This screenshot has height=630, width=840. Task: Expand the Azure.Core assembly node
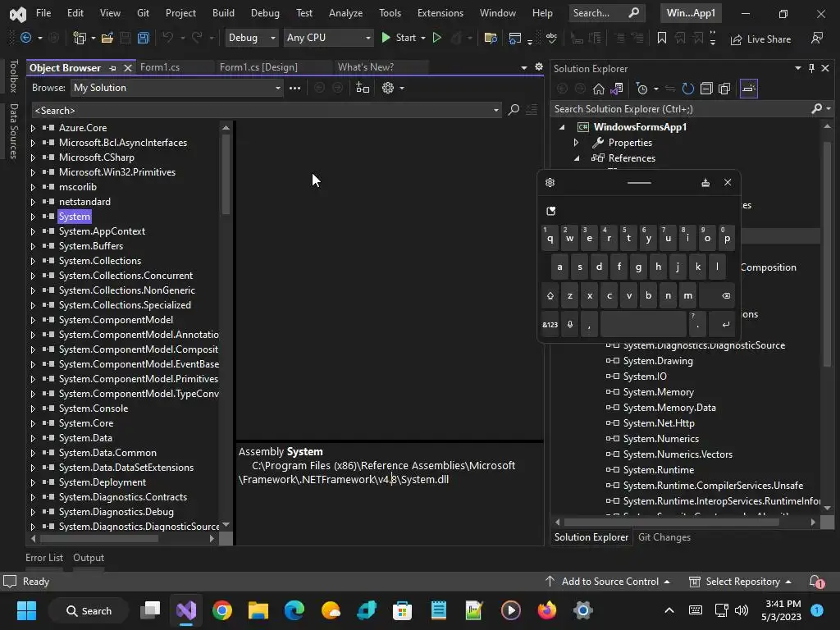33,128
